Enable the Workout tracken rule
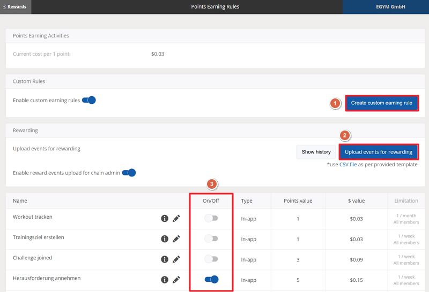429x292 pixels. tap(211, 218)
